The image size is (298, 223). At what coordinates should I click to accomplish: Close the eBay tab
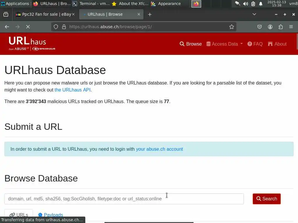73,14
